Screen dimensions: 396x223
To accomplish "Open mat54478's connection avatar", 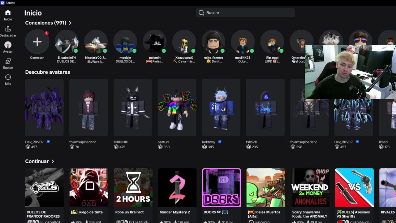I will pos(243,42).
